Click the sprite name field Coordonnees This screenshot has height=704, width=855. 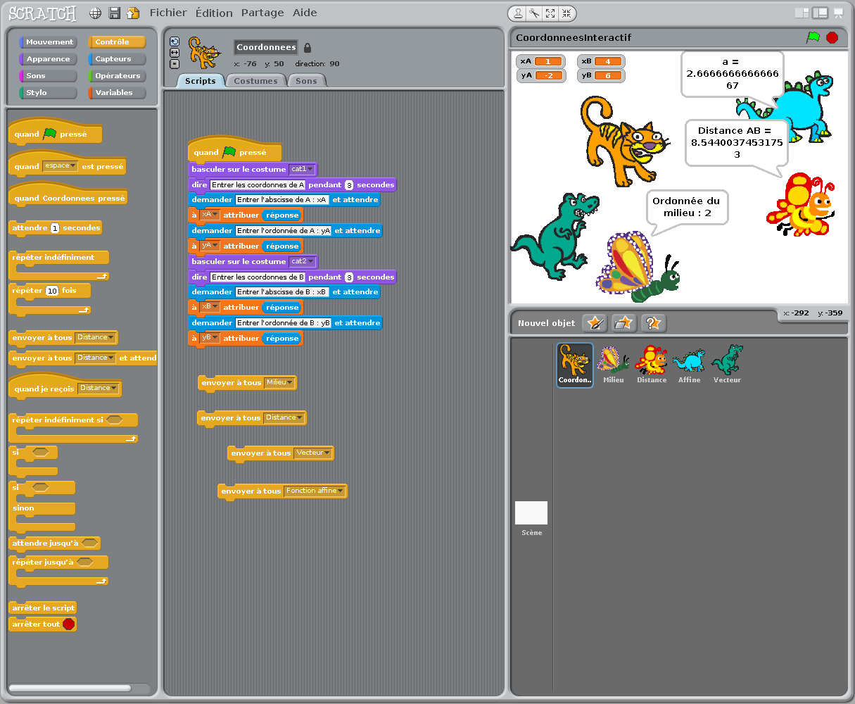[266, 47]
